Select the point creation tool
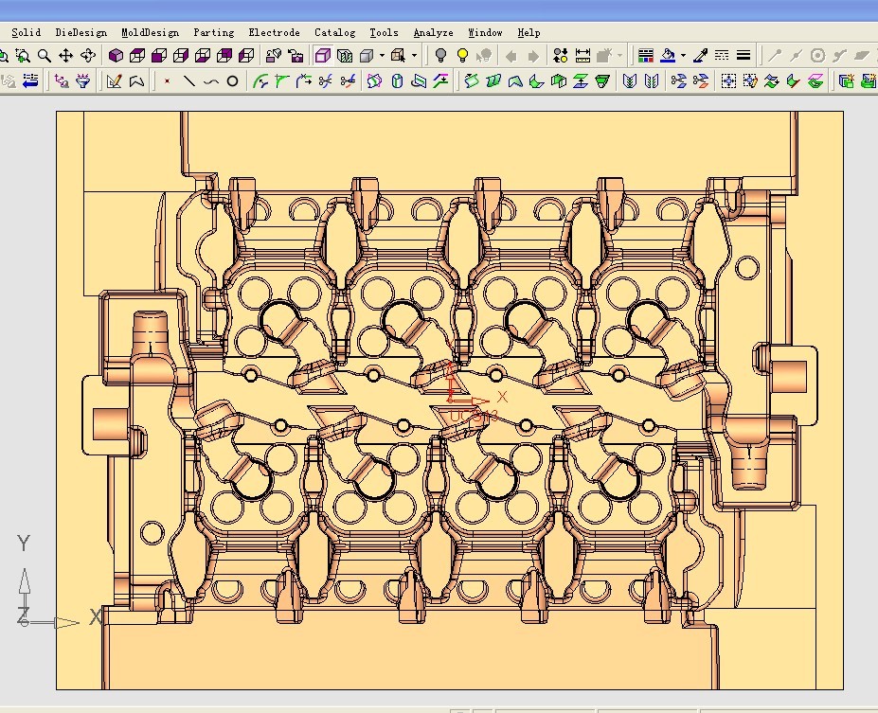The width and height of the screenshot is (878, 713). [x=167, y=81]
